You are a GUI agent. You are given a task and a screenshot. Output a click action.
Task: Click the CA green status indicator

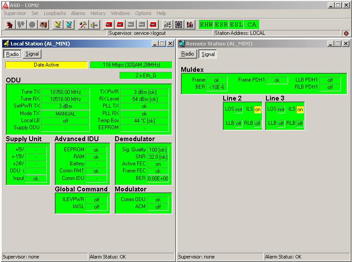pos(252,24)
